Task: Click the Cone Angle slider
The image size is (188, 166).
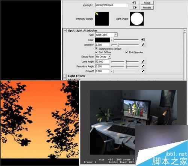Action: [125, 61]
